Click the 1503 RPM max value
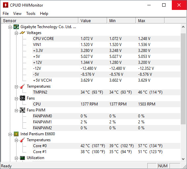 point(147,104)
